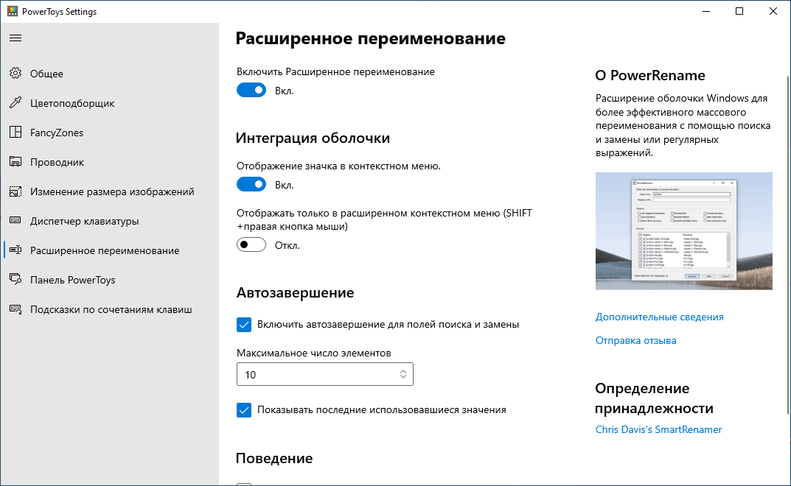Uncheck Включить автозавершение checkbox
This screenshot has width=791, height=486.
[244, 324]
